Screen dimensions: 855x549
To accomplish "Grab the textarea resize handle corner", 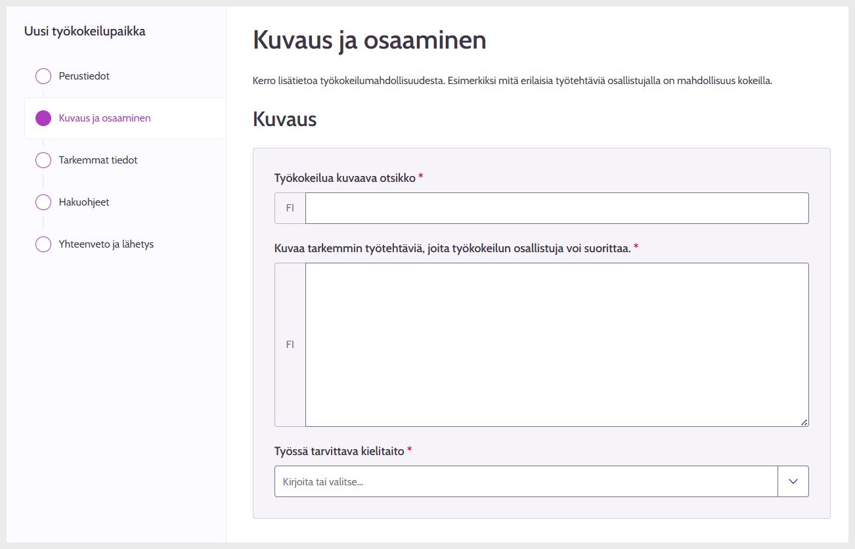I will coord(804,422).
